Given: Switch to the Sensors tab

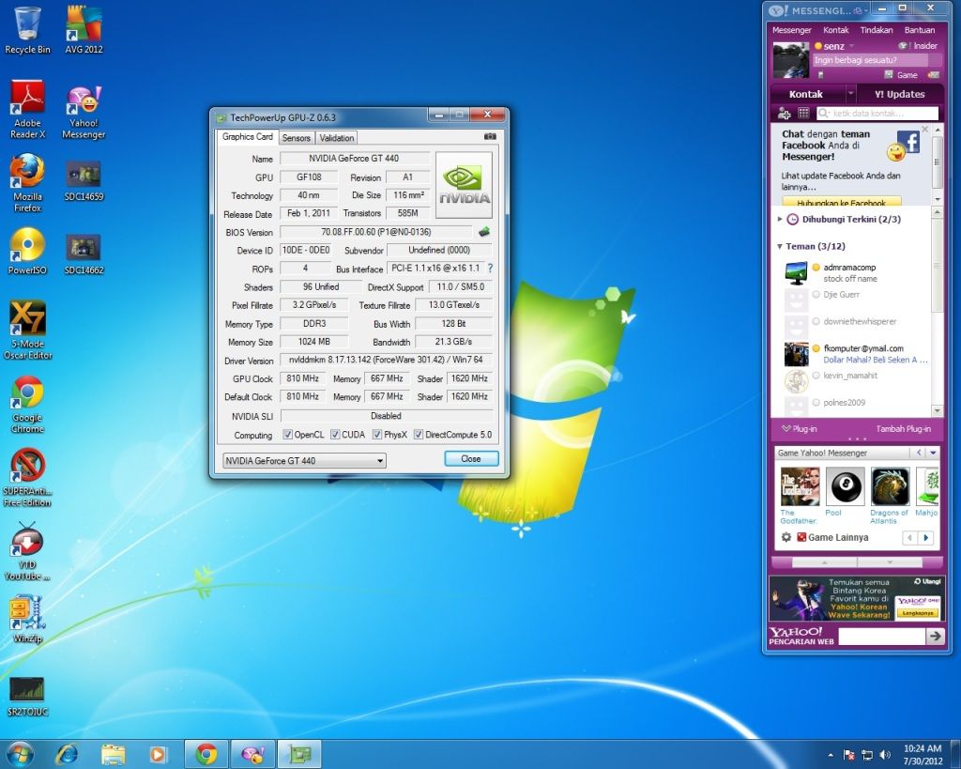Looking at the screenshot, I should coord(296,138).
